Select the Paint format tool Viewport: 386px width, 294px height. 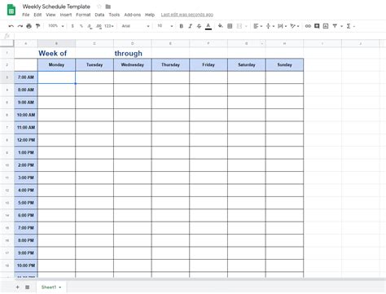pyautogui.click(x=37, y=26)
